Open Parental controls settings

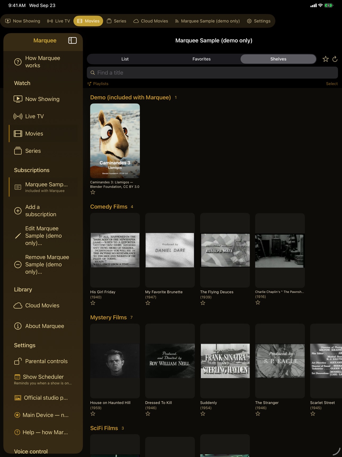pyautogui.click(x=42, y=361)
